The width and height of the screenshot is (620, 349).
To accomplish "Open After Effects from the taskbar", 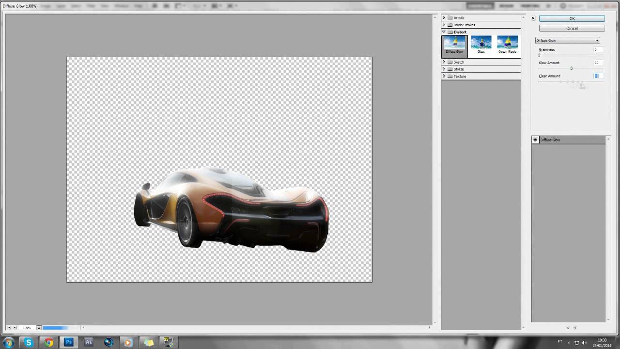I will click(x=89, y=342).
